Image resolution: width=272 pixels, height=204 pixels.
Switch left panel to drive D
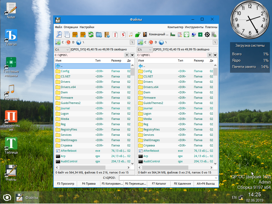[70, 42]
